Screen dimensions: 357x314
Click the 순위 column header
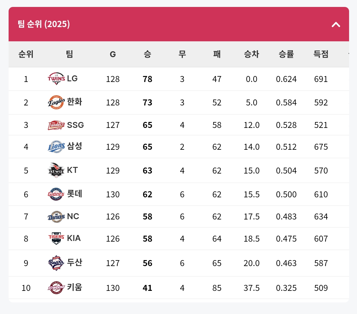pos(26,54)
